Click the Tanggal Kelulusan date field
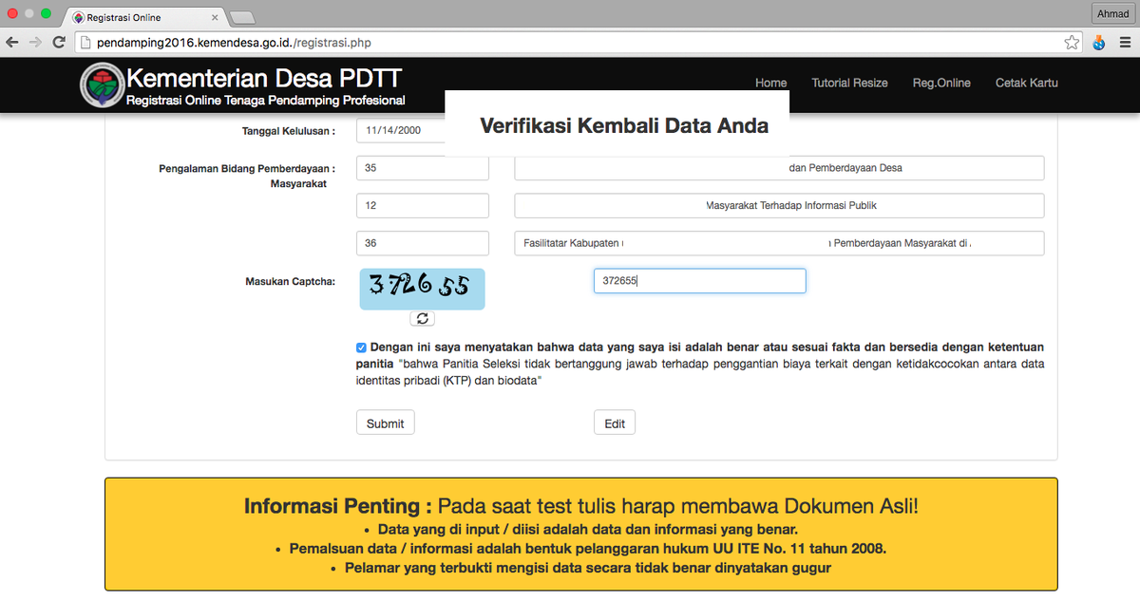 [x=401, y=130]
